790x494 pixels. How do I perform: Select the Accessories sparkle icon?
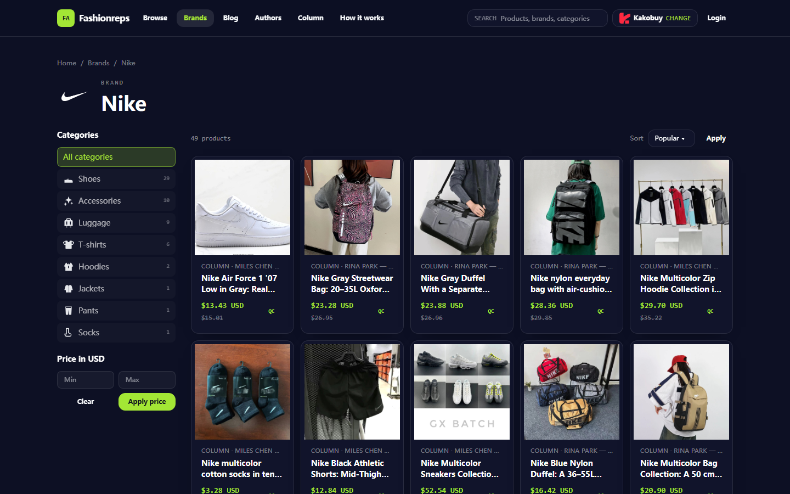(x=69, y=201)
